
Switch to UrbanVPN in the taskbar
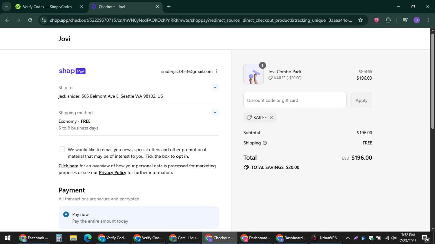click(x=325, y=238)
